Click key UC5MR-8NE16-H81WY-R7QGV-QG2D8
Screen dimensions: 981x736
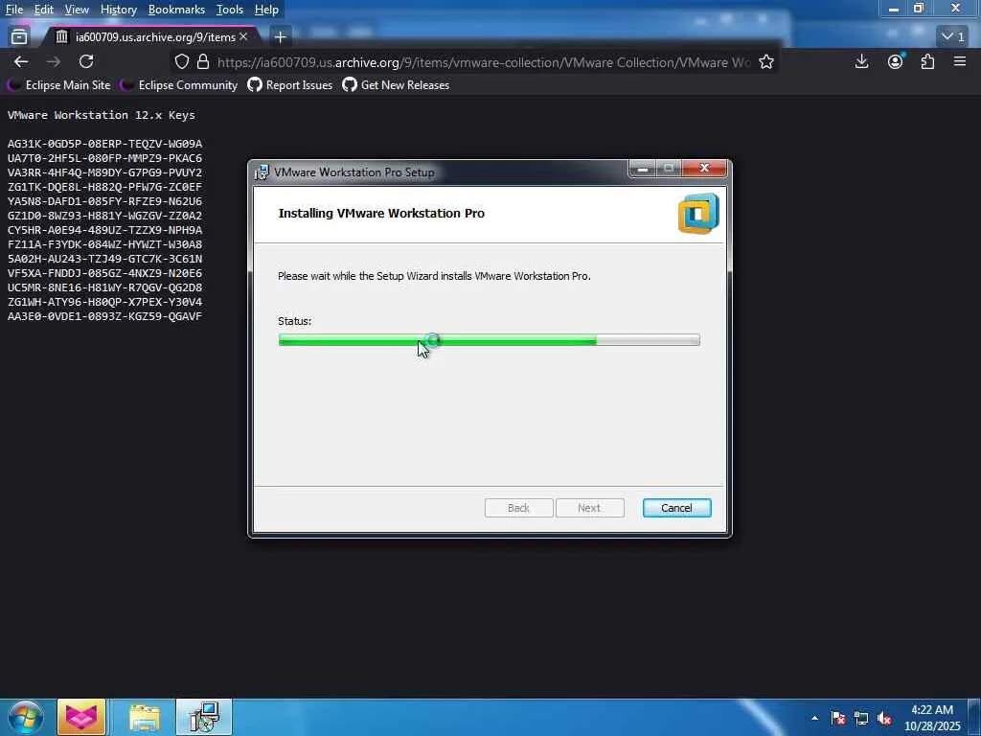coord(104,287)
